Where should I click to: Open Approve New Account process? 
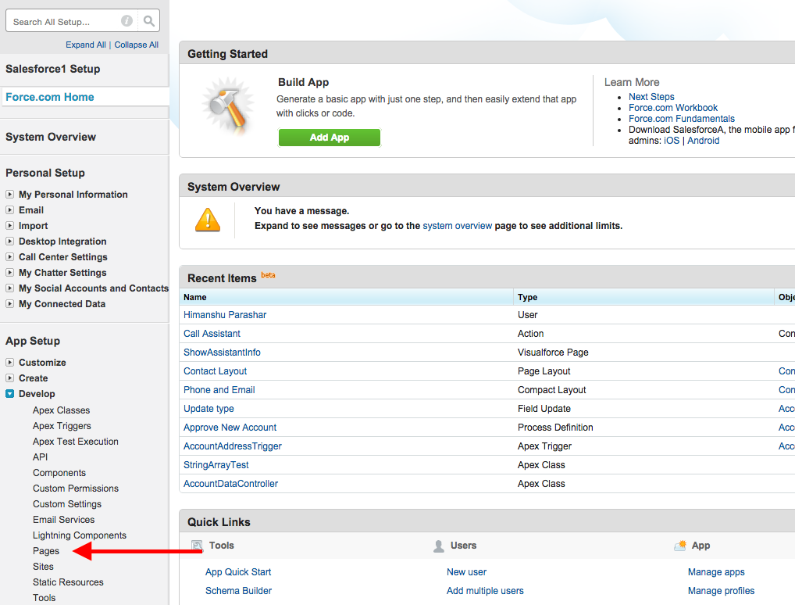[x=230, y=428]
